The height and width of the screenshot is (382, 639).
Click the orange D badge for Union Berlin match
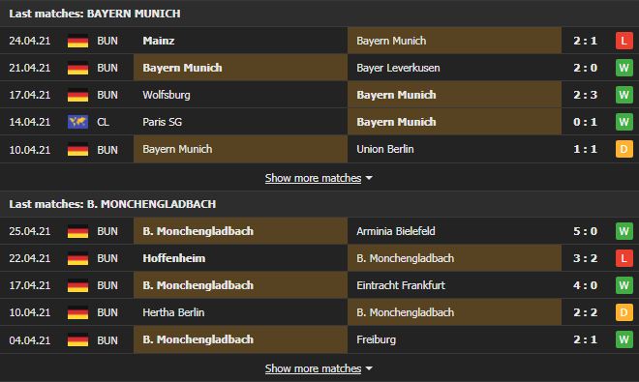pos(624,149)
